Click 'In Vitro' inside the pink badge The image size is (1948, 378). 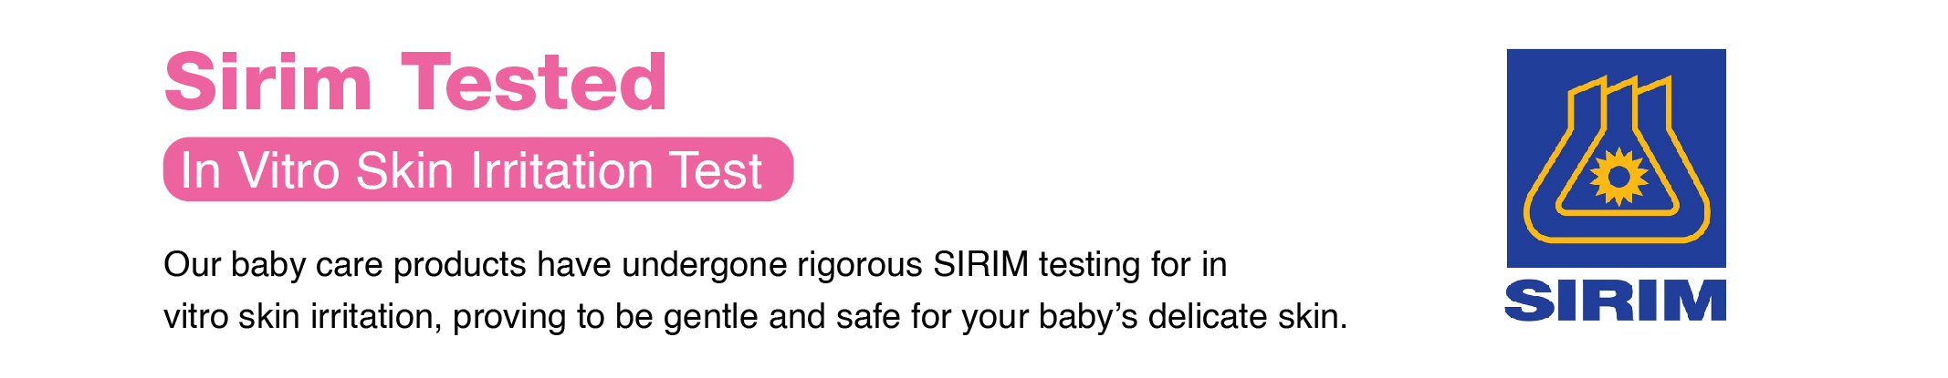(x=260, y=170)
